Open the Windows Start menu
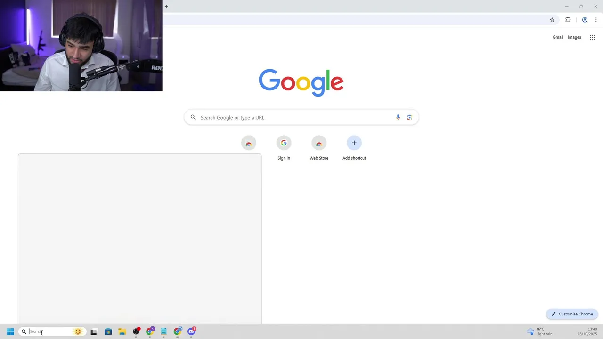603x339 pixels. click(x=10, y=331)
